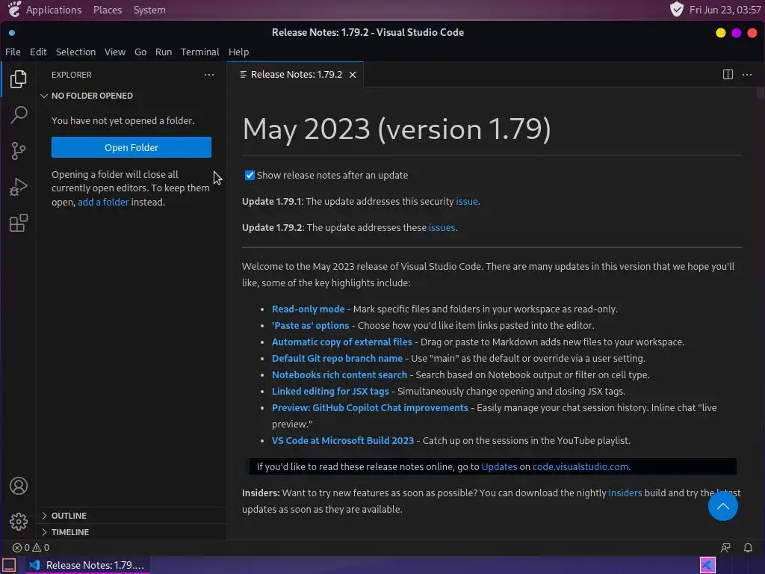Click the security shield tray icon
This screenshot has width=765, height=574.
click(x=676, y=10)
